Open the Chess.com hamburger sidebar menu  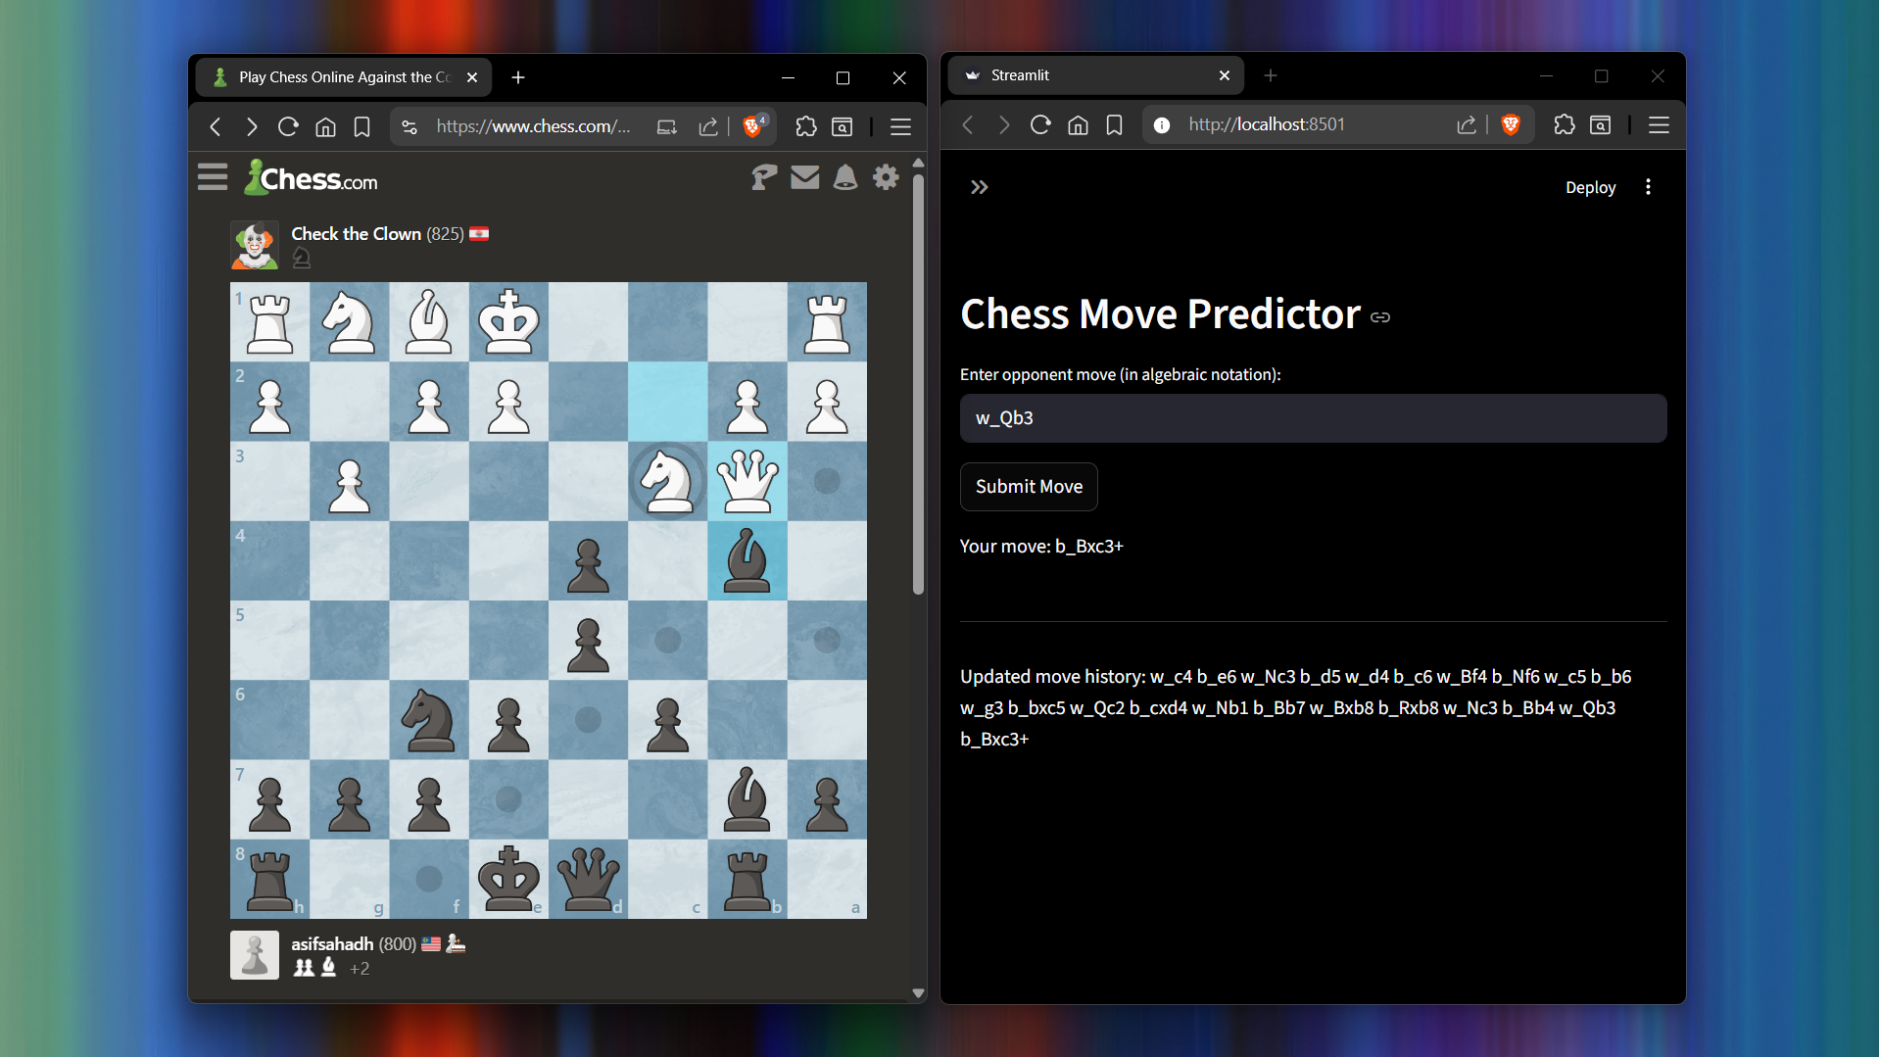click(x=213, y=177)
